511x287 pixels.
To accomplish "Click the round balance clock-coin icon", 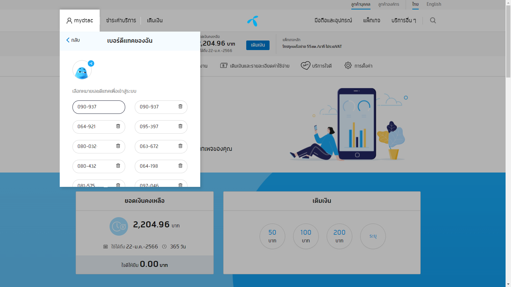I will click(x=119, y=226).
